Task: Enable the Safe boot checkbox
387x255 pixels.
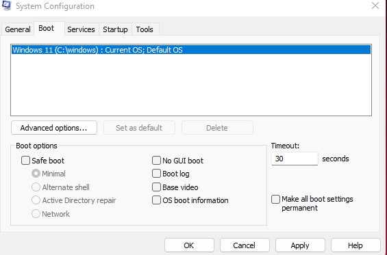Action: [x=25, y=161]
